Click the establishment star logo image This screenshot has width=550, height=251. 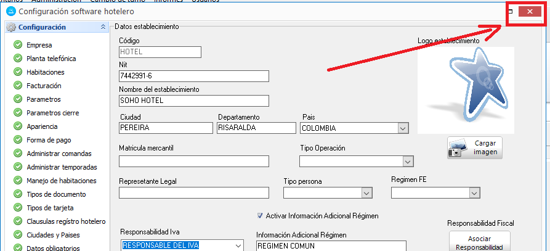pos(466,89)
